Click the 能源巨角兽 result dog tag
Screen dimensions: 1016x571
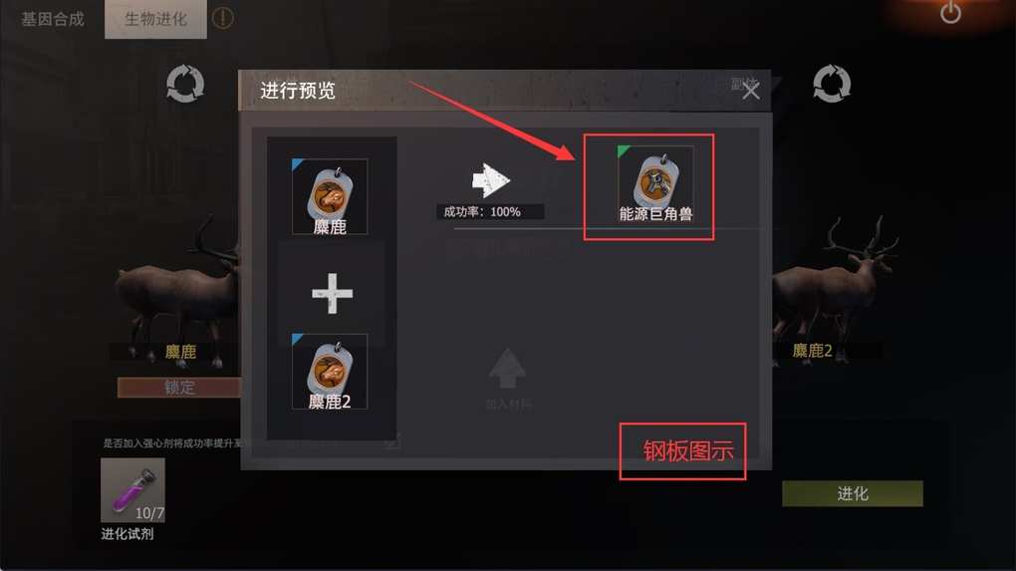[655, 184]
